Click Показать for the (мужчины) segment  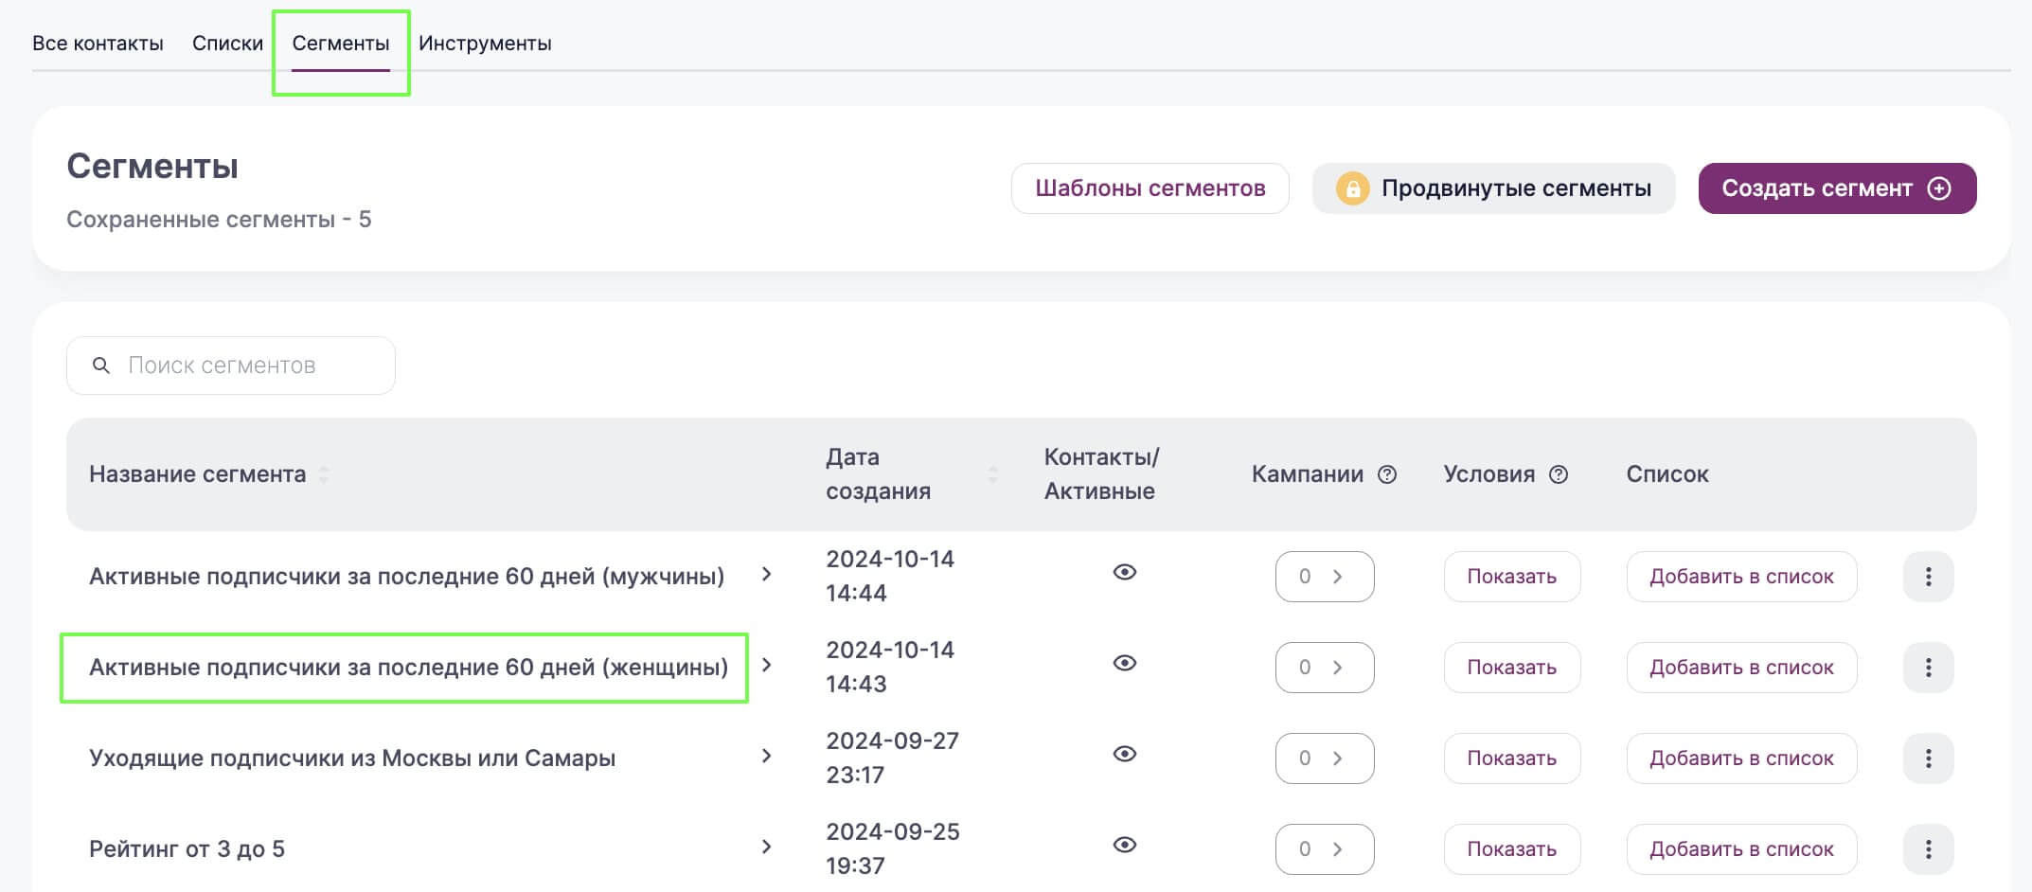1512,577
